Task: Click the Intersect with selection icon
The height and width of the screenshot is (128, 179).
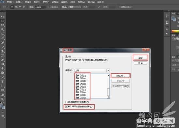Action: click(x=24, y=7)
